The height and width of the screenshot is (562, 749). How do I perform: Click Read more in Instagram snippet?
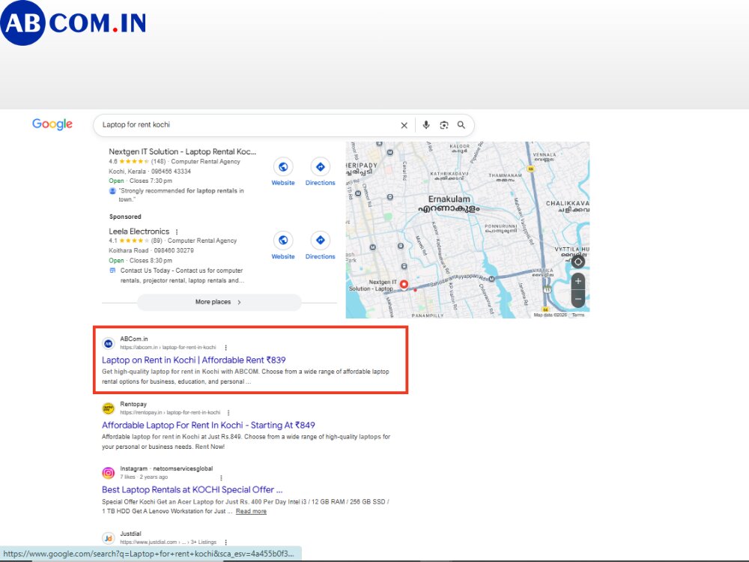click(251, 511)
